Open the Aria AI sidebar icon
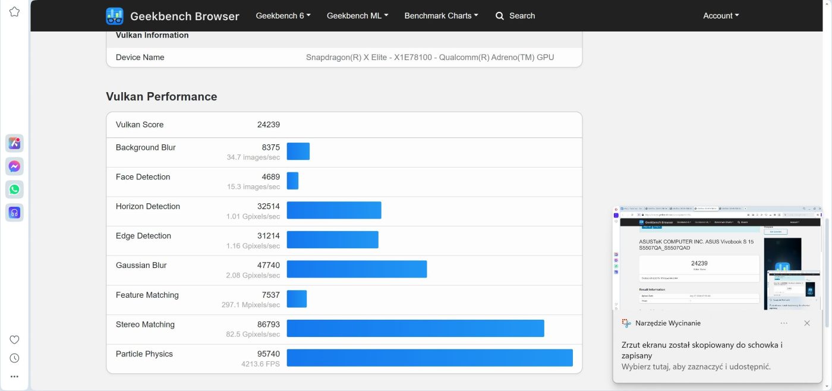The height and width of the screenshot is (391, 832). [x=14, y=143]
